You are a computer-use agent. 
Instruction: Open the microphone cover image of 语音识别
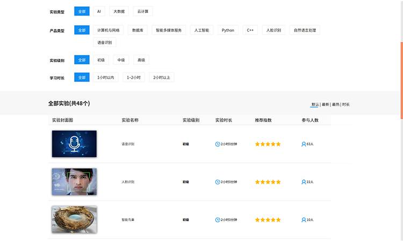point(74,144)
